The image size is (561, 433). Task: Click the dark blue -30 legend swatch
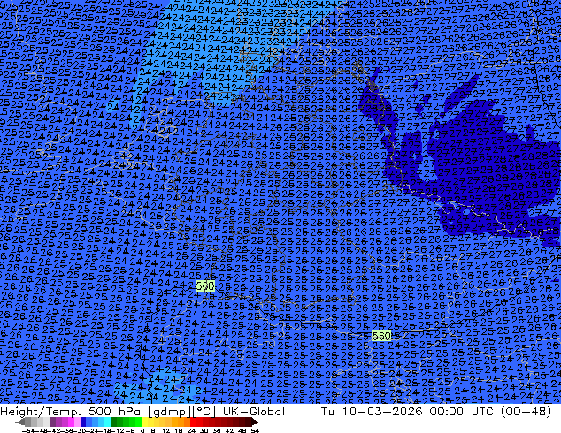point(83,422)
